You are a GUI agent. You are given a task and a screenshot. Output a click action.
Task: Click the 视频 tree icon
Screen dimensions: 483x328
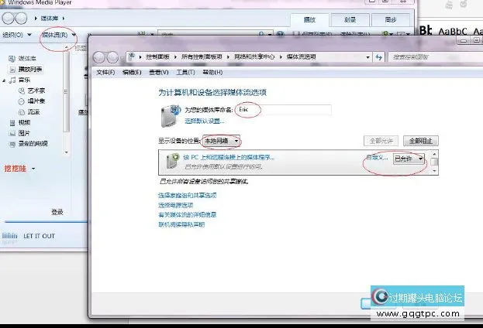(x=12, y=123)
